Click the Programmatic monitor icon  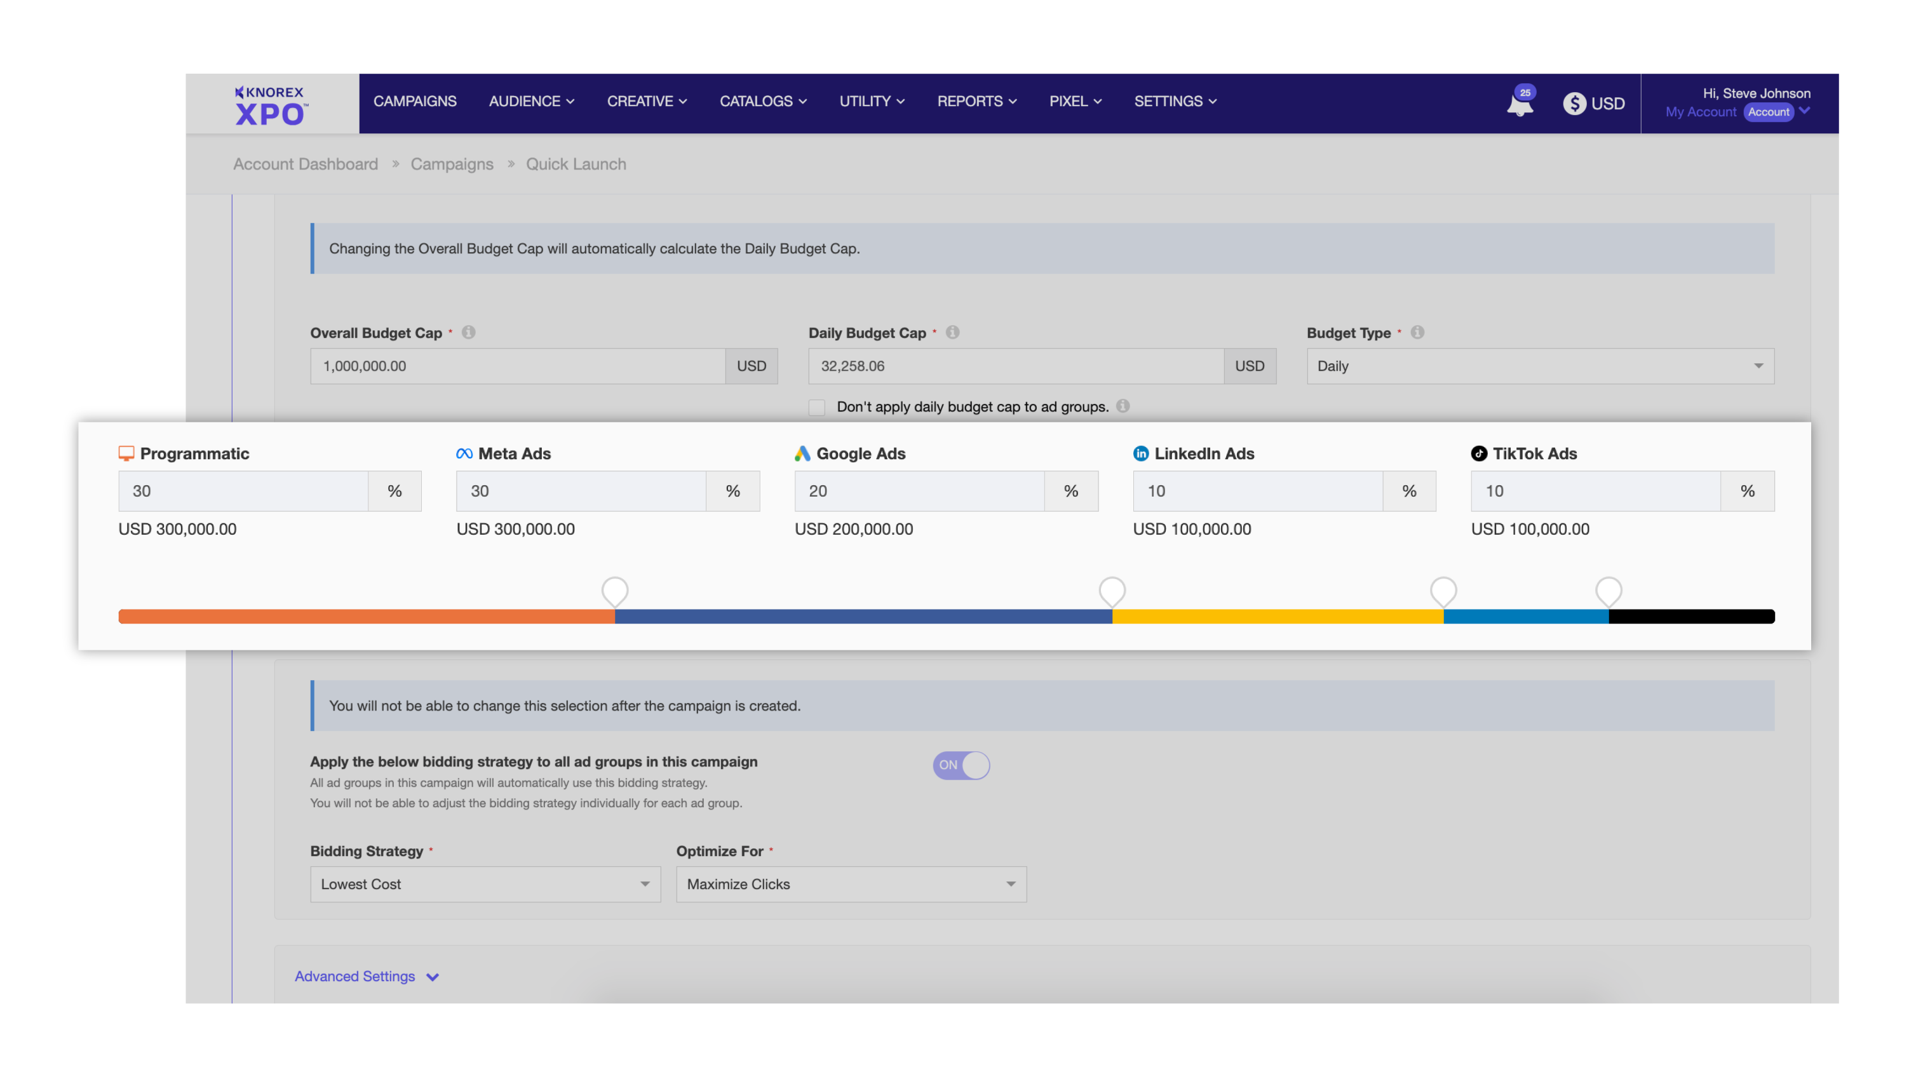click(x=126, y=453)
